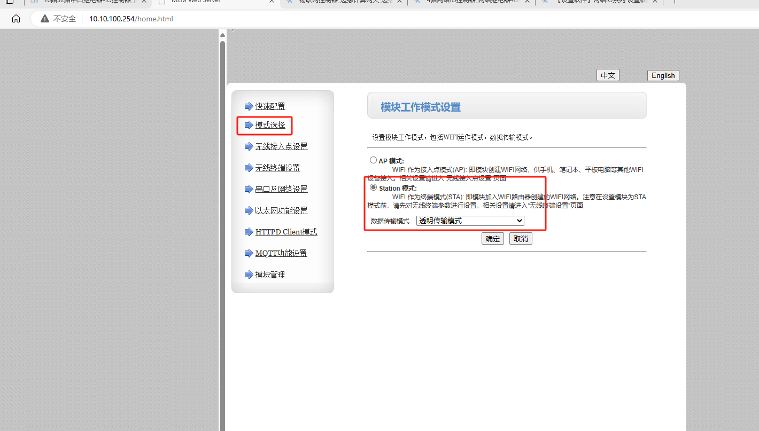Close the M2M Web Server tab
The height and width of the screenshot is (431, 759).
tap(272, 2)
